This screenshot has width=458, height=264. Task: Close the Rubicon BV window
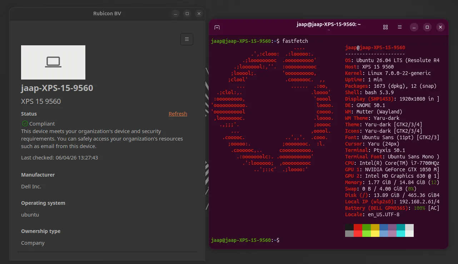click(x=199, y=14)
